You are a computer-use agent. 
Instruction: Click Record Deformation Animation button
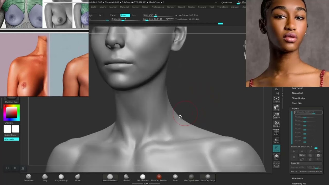pyautogui.click(x=306, y=171)
